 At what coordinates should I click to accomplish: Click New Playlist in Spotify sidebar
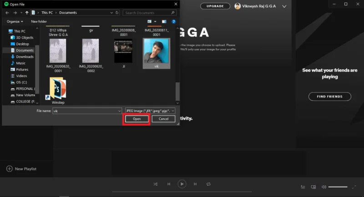(x=21, y=169)
